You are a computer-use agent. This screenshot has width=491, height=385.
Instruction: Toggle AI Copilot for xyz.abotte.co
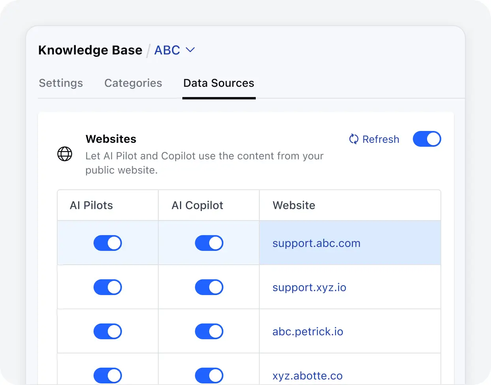(x=209, y=376)
